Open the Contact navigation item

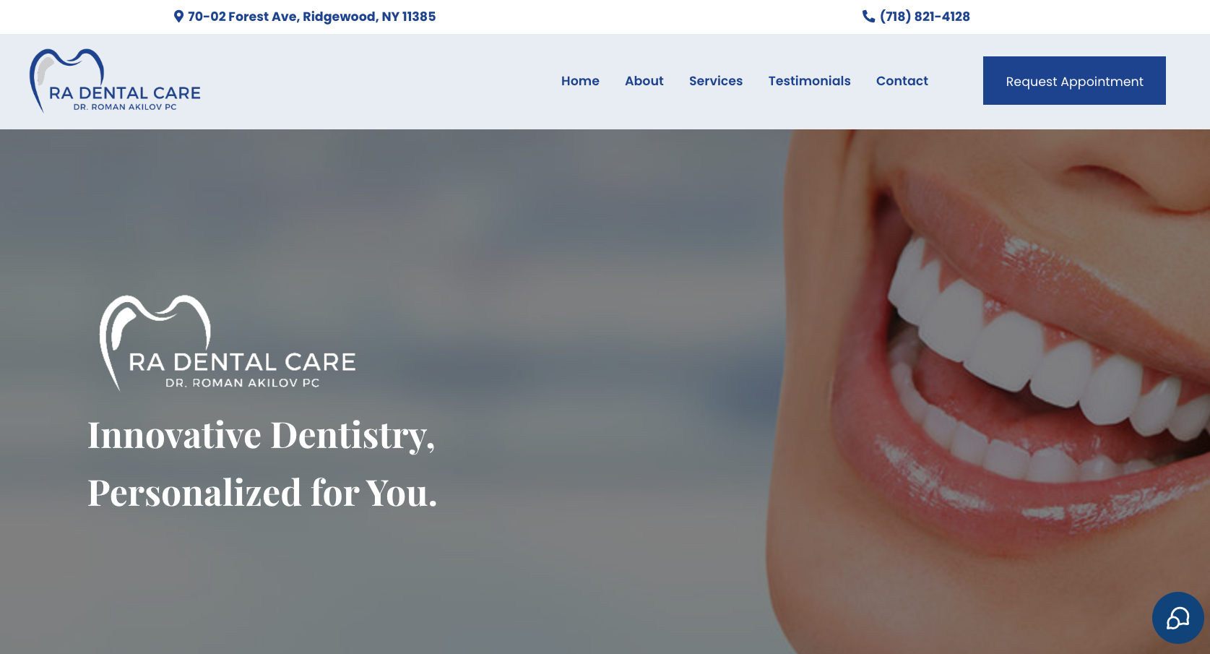point(902,81)
